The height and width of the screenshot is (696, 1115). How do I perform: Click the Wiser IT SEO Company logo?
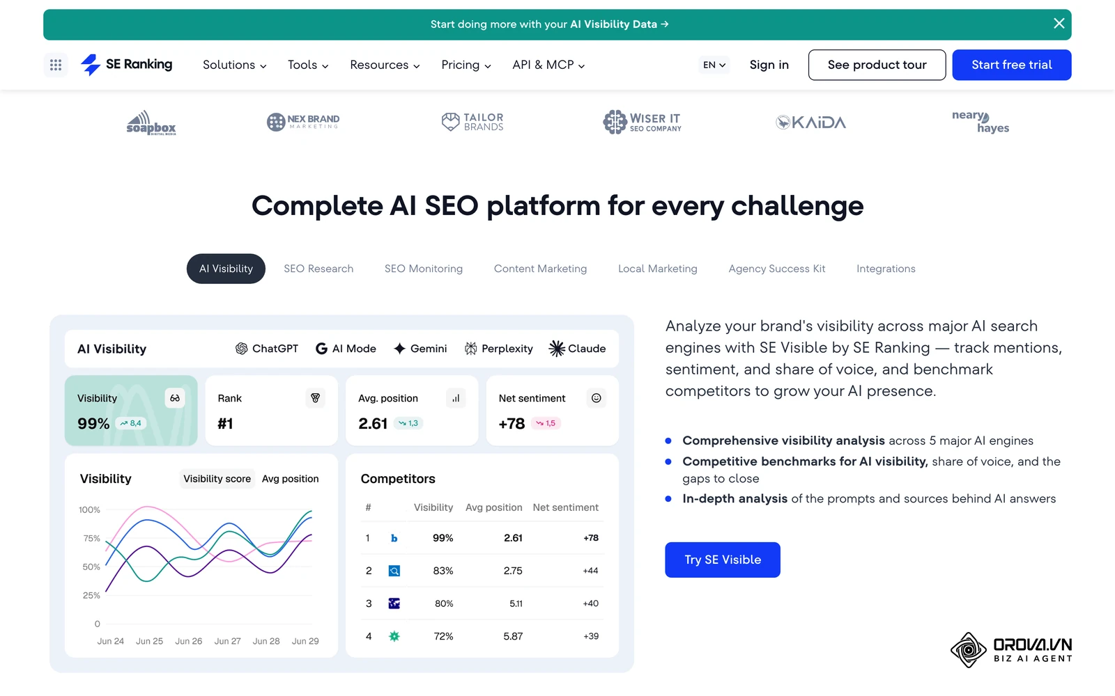click(x=642, y=122)
